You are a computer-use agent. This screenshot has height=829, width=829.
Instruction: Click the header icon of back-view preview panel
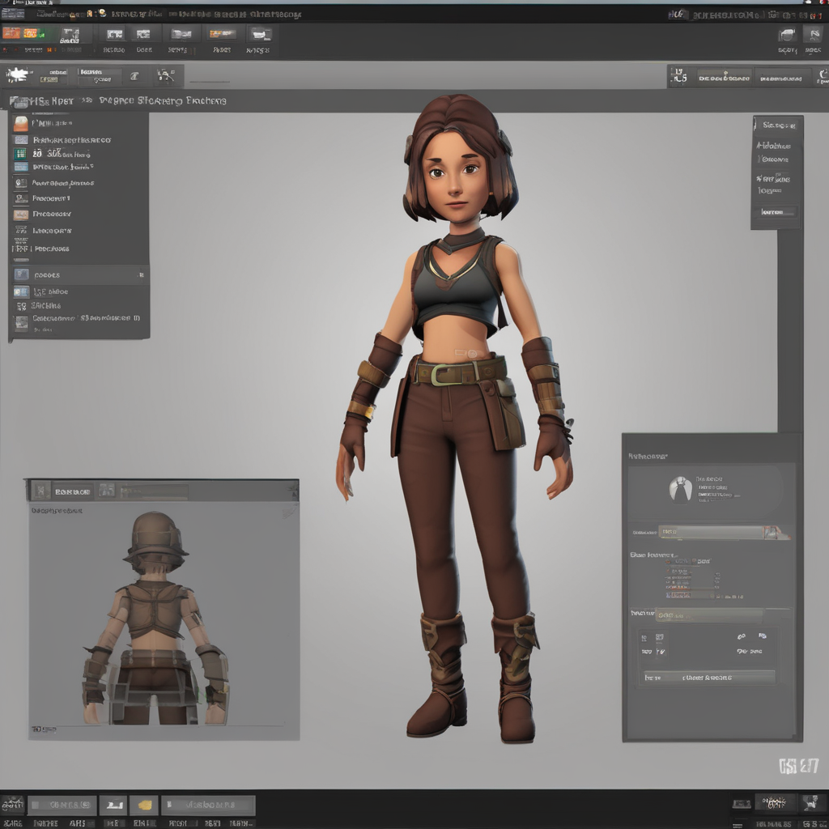(40, 491)
